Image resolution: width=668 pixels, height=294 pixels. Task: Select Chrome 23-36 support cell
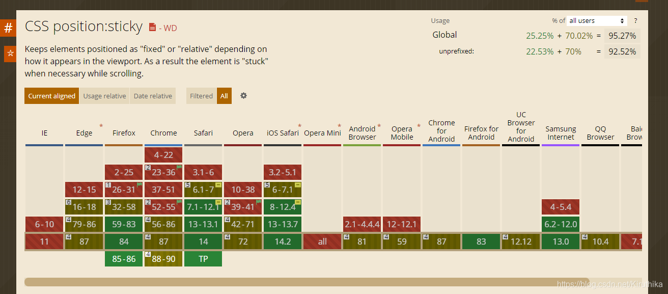[163, 172]
